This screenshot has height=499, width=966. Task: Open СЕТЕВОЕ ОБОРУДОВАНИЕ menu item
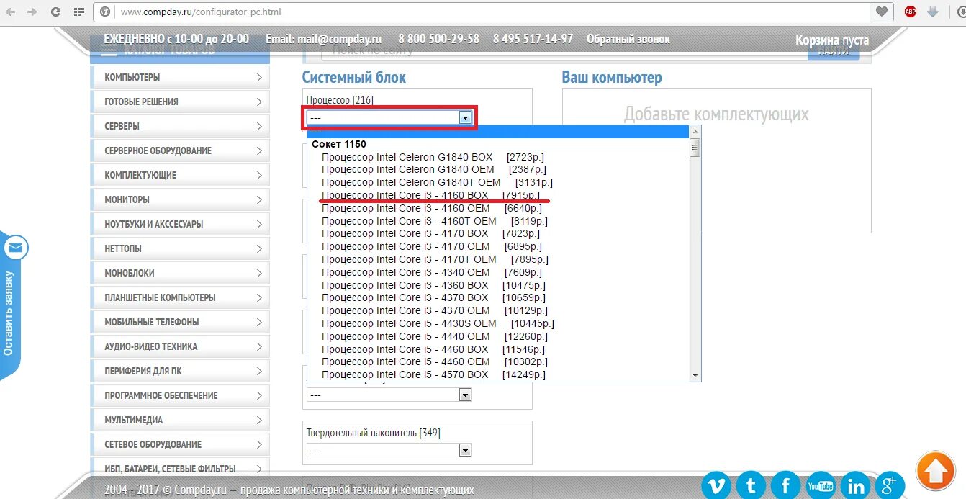180,444
